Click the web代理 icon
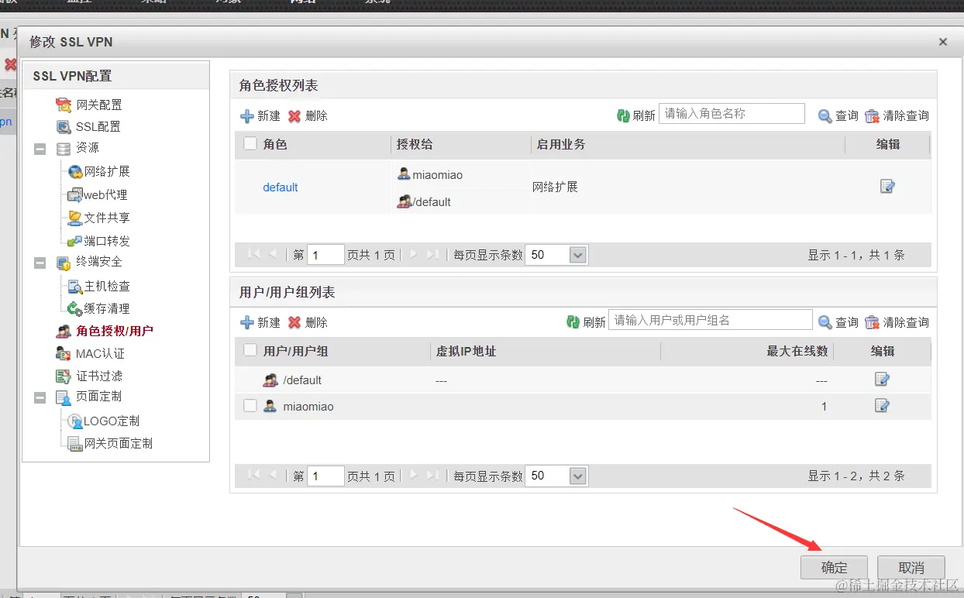964x598 pixels. (75, 194)
